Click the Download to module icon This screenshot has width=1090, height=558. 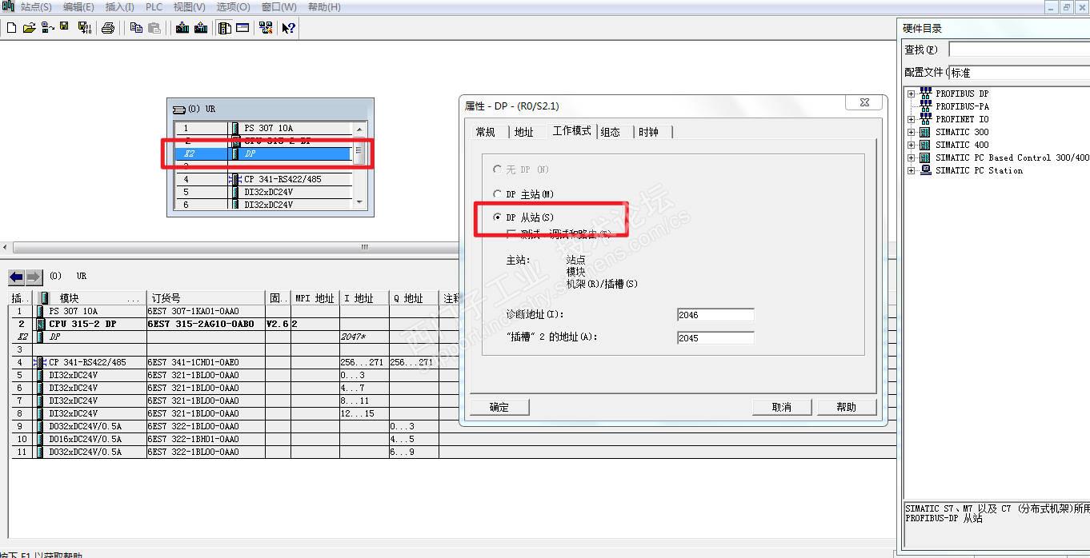tap(182, 28)
